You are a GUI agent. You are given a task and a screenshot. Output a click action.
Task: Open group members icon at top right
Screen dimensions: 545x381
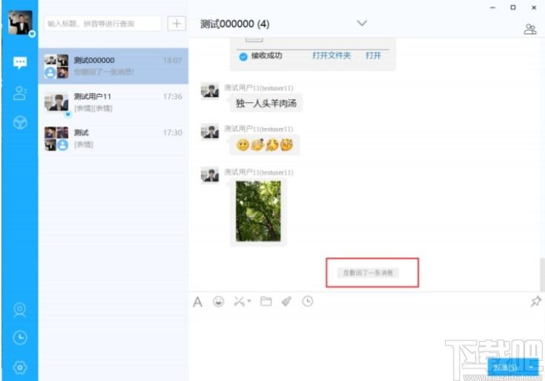point(529,29)
